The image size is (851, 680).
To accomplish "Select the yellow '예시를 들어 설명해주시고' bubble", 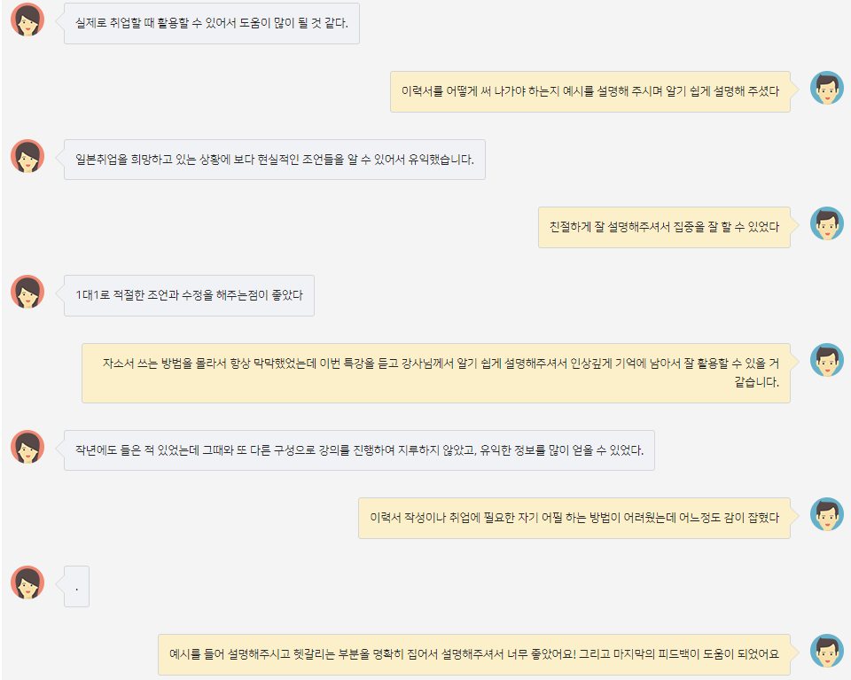I will pos(473,654).
